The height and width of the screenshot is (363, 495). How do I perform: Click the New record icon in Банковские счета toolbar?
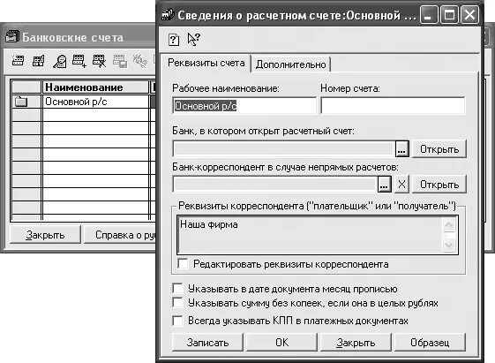click(18, 60)
